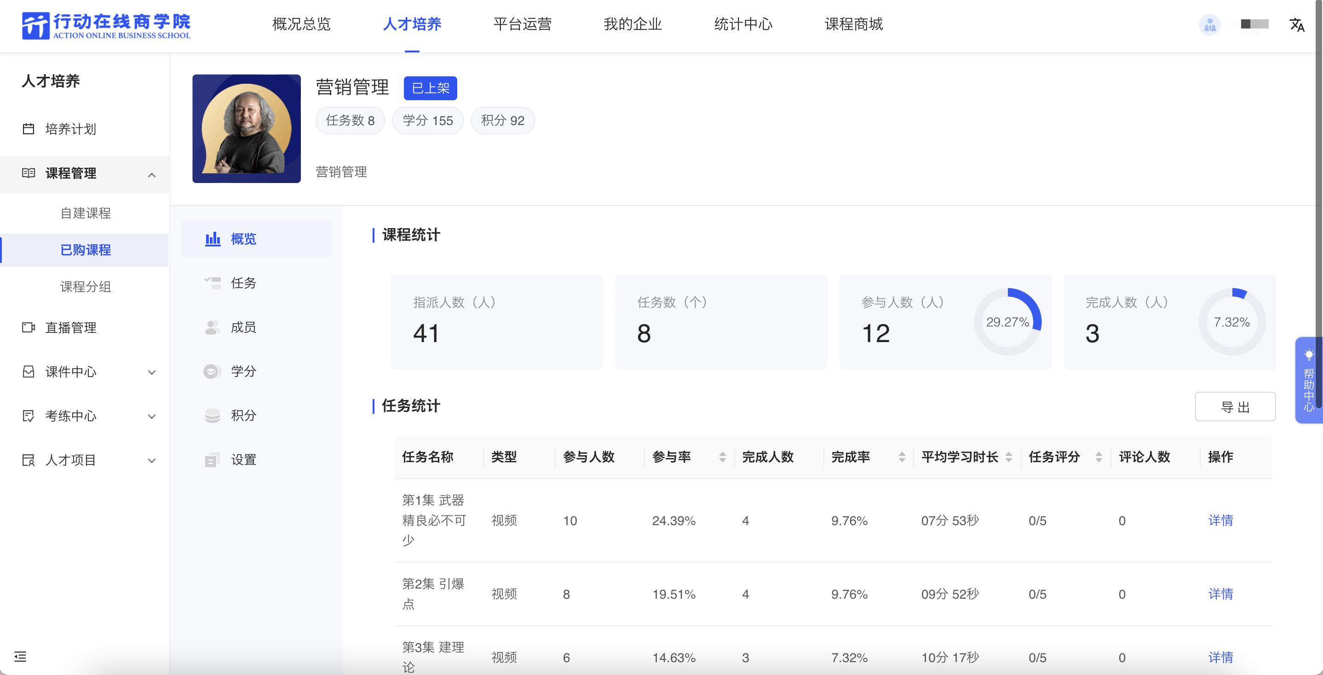Collapse the 课程管理 menu chevron
The height and width of the screenshot is (675, 1323).
tap(151, 175)
